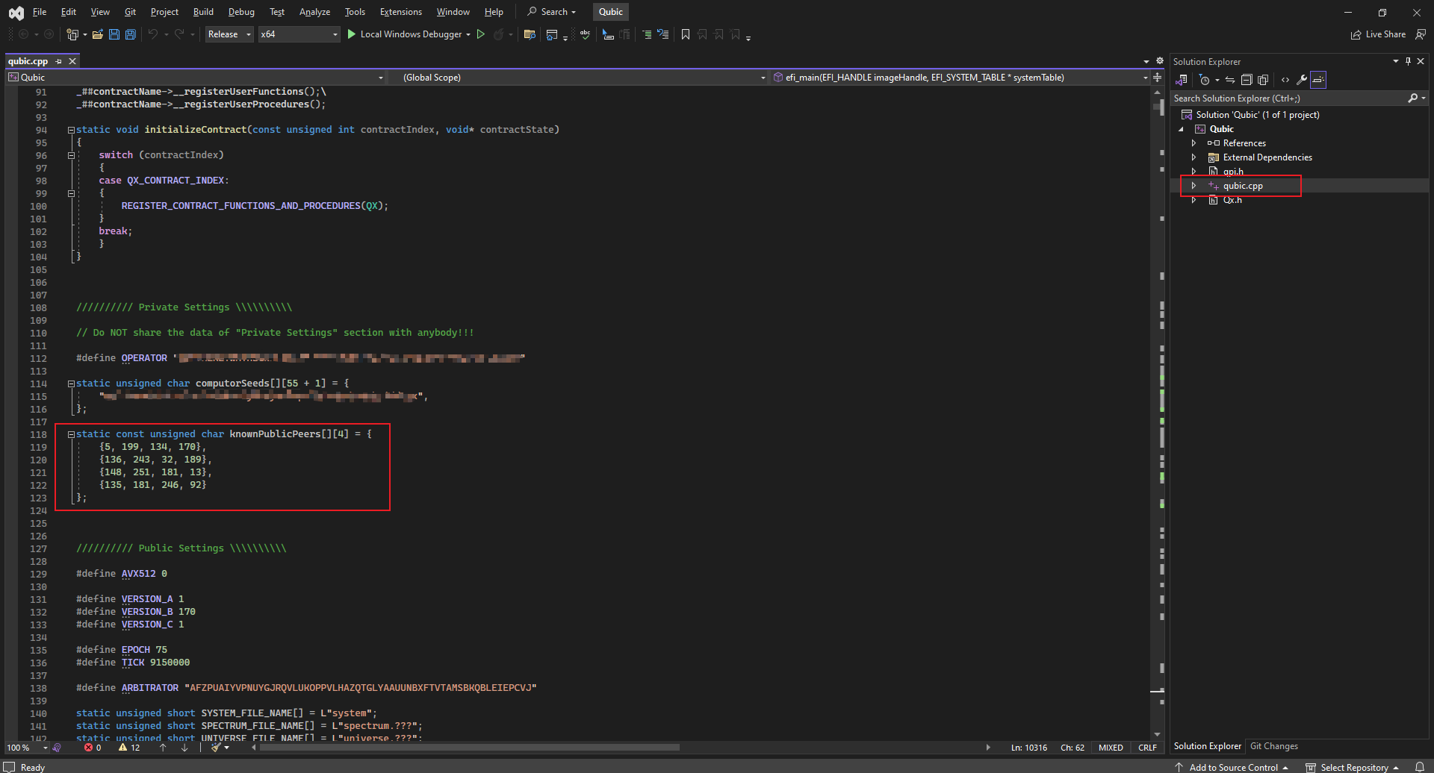Image resolution: width=1434 pixels, height=773 pixels.
Task: Switch to the Solution Explorer bottom tab
Action: pyautogui.click(x=1207, y=746)
